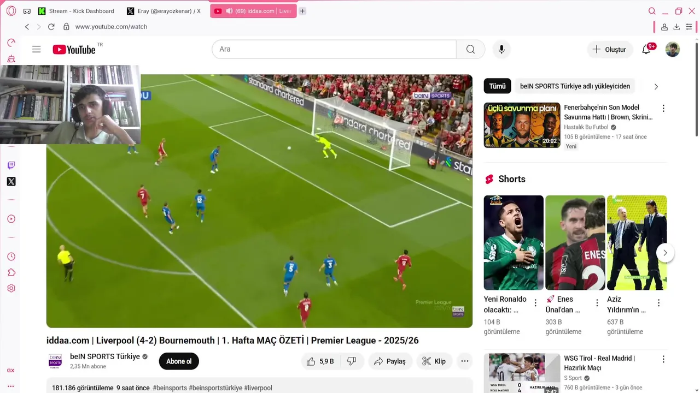Viewport: 700px width, 393px height.
Task: Subscribe with Abone ol button
Action: tap(179, 361)
